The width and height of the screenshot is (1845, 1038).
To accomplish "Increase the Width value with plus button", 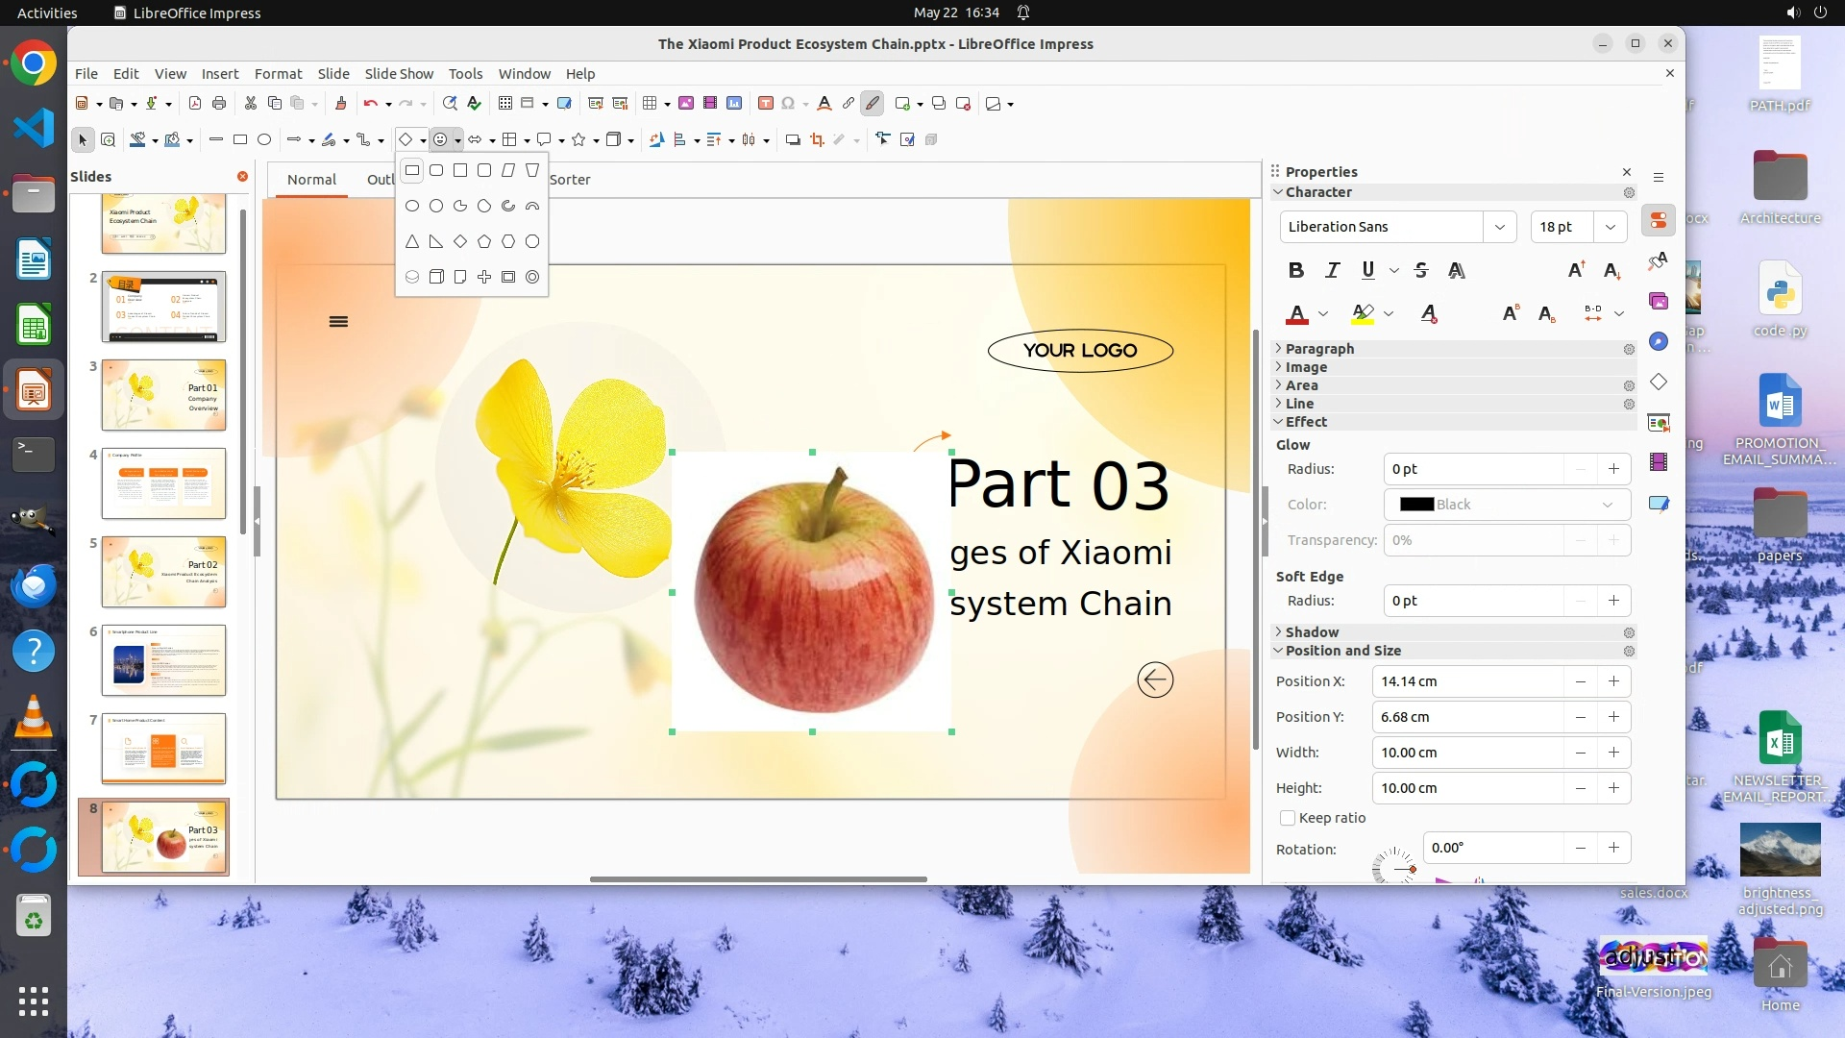I will coord(1613,753).
